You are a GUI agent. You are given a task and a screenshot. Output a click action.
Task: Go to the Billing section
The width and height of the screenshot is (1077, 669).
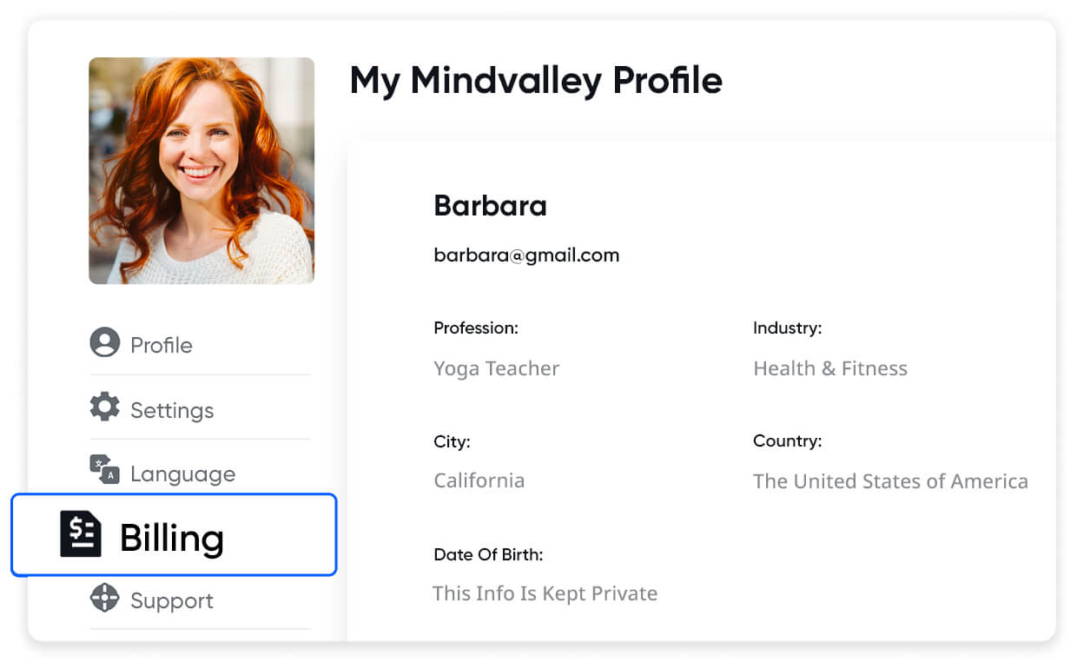[172, 538]
